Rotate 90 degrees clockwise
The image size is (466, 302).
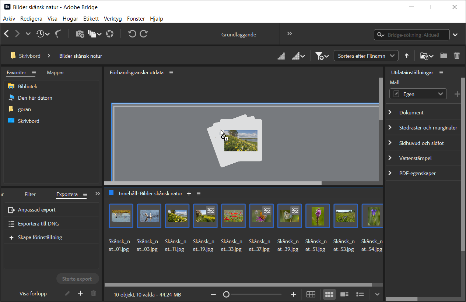(x=144, y=34)
